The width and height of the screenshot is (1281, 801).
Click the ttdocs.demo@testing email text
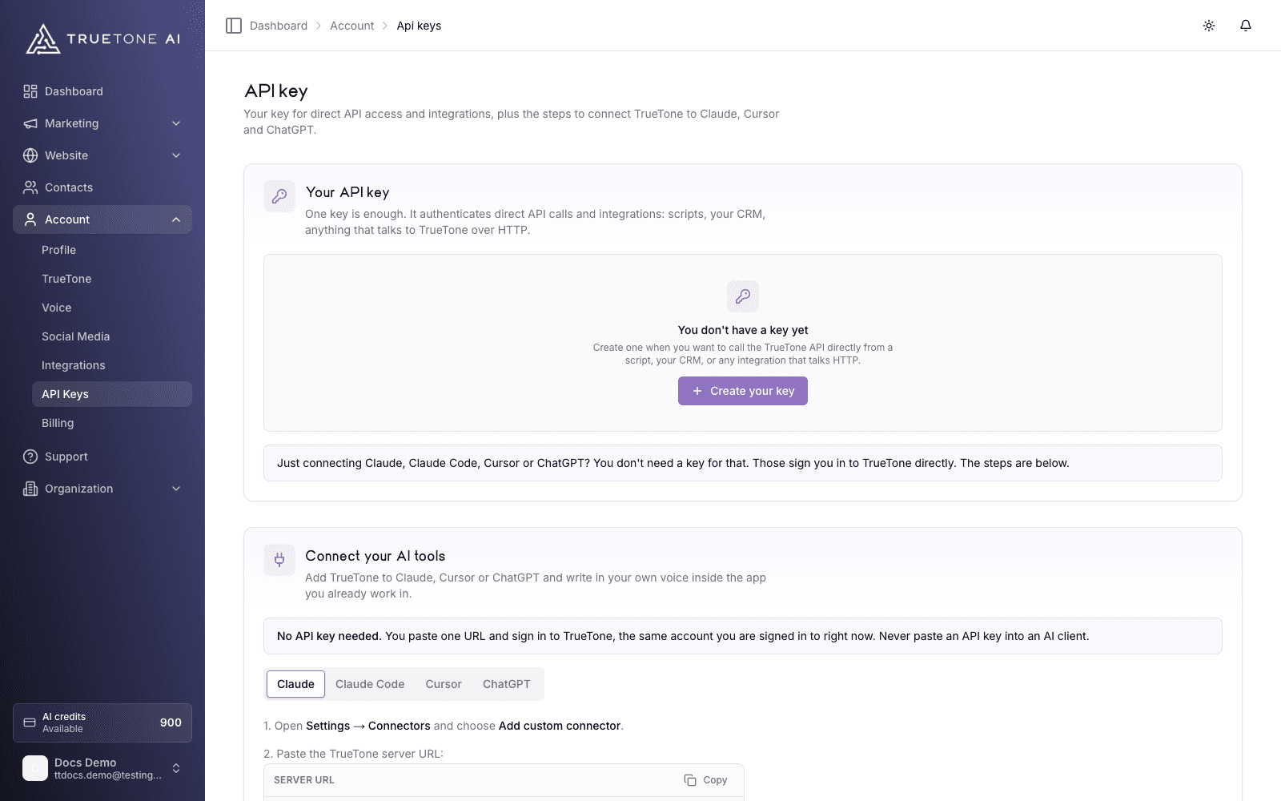[108, 775]
